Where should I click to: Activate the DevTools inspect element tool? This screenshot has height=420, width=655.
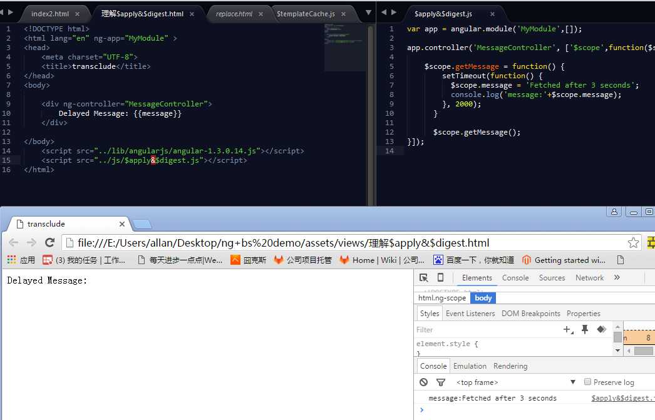[423, 278]
